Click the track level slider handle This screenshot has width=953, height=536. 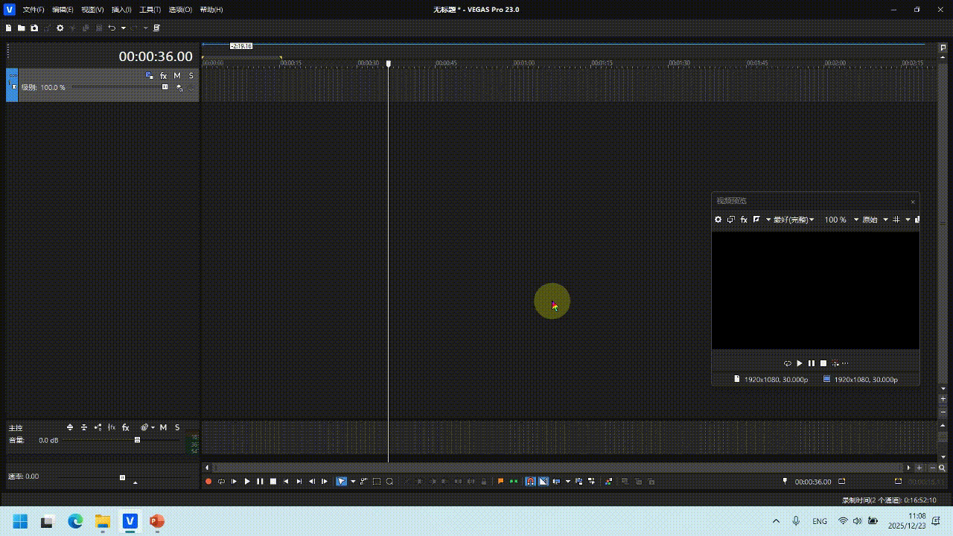coord(165,87)
